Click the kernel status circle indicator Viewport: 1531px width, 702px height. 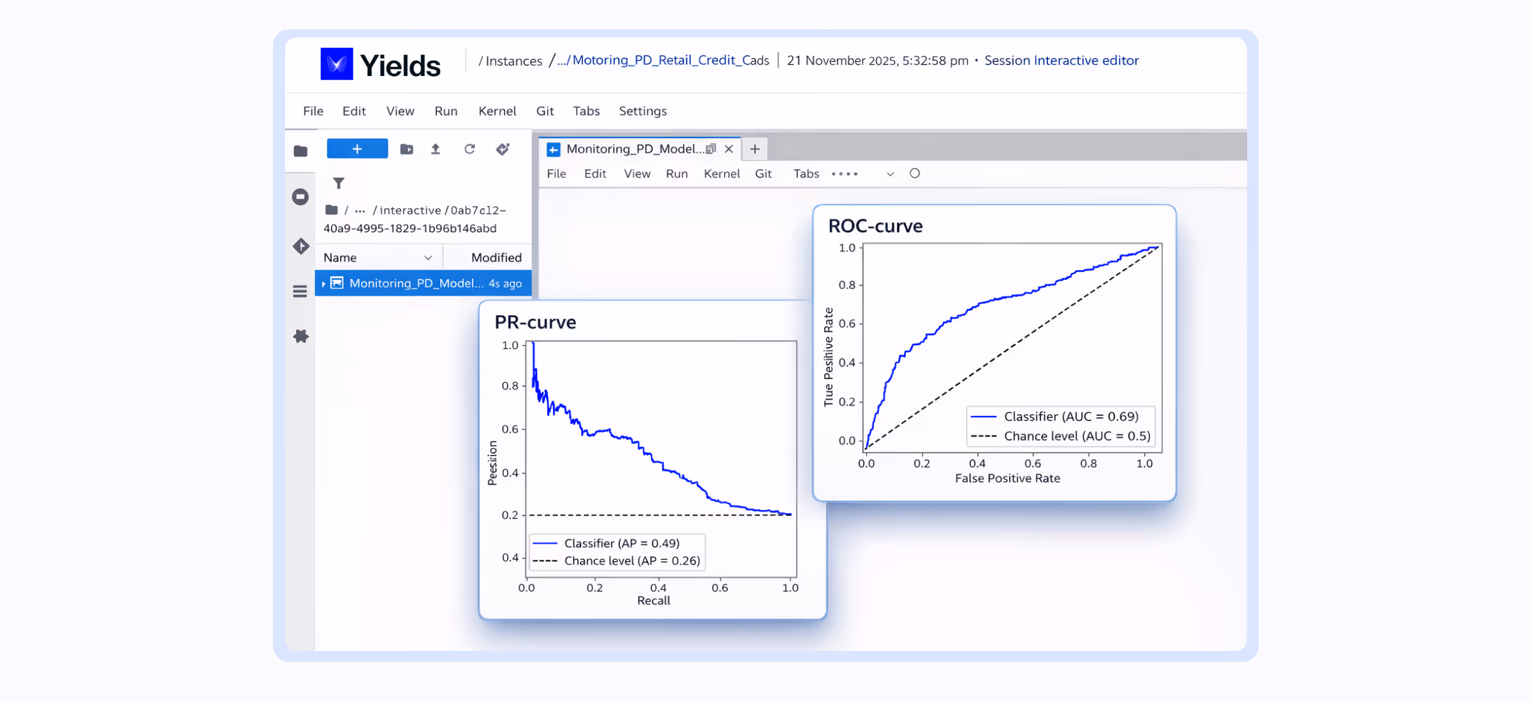pos(915,174)
